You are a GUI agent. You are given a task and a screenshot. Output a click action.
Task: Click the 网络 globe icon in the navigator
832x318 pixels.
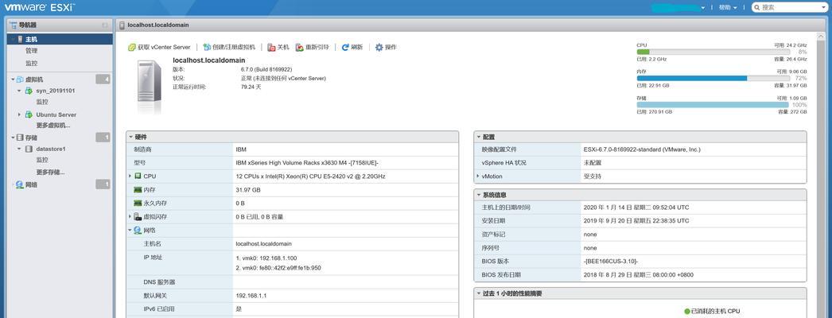point(20,185)
